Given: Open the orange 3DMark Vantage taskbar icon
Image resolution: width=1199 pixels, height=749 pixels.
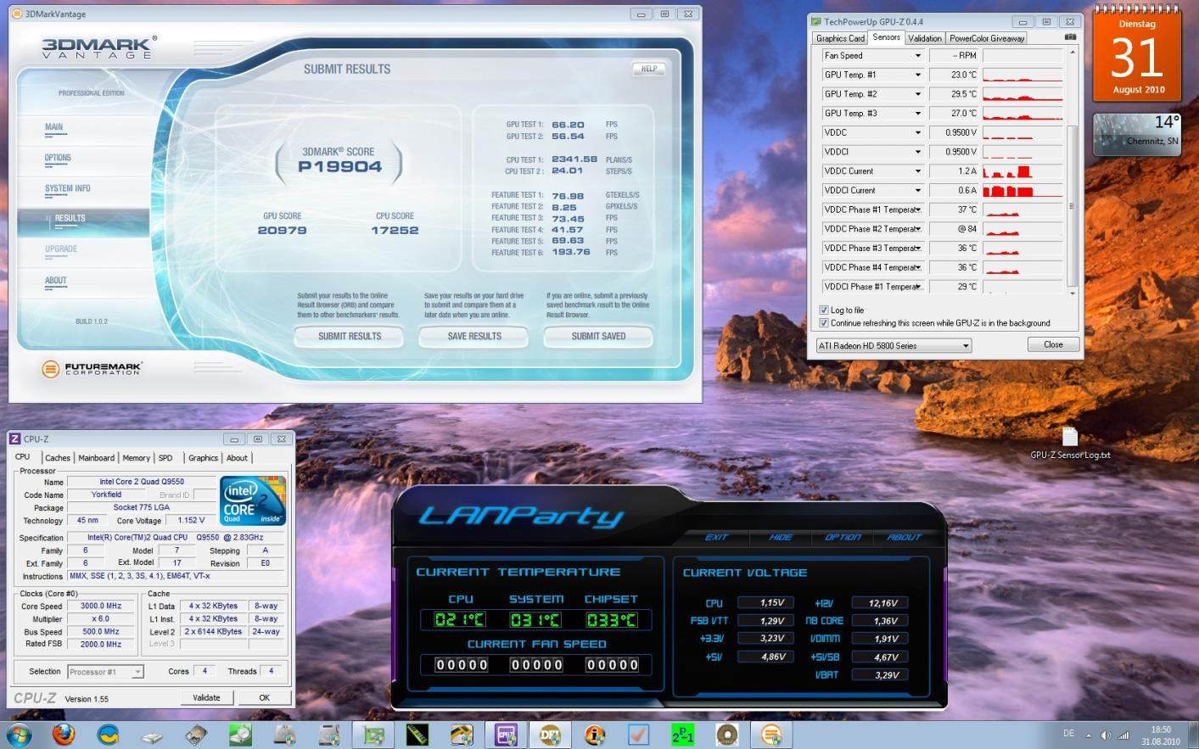Looking at the screenshot, I should (x=770, y=735).
